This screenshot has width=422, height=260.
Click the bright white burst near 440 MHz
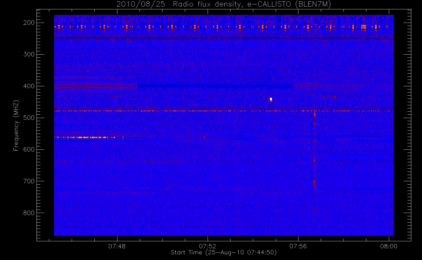point(271,100)
